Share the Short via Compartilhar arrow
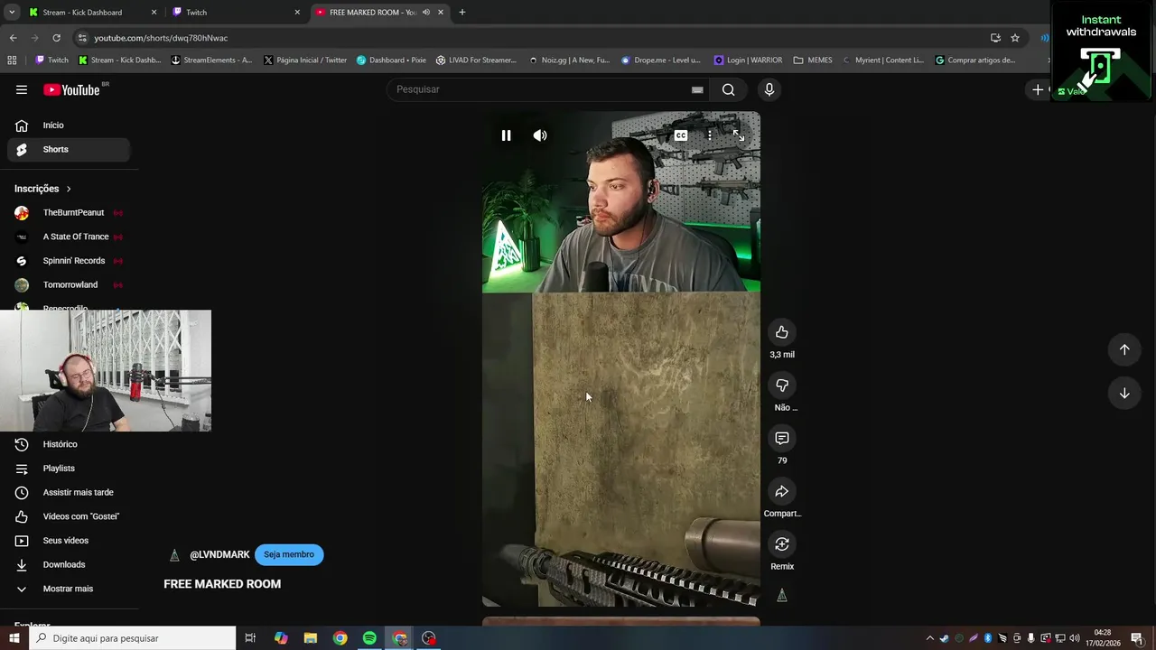 [782, 491]
